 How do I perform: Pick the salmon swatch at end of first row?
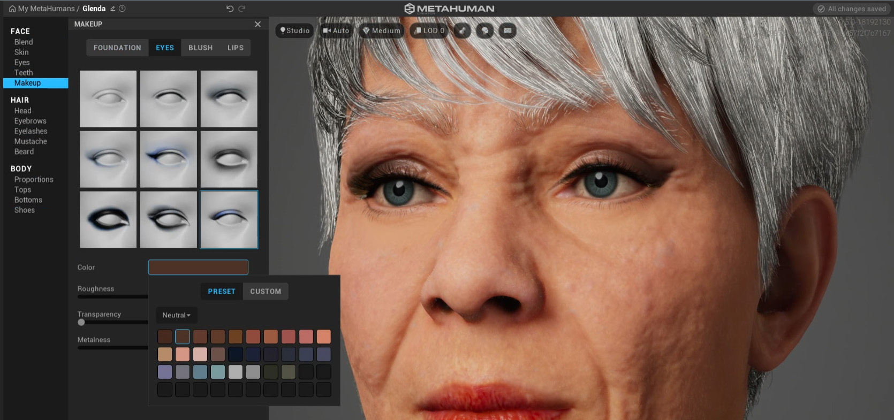tap(324, 337)
